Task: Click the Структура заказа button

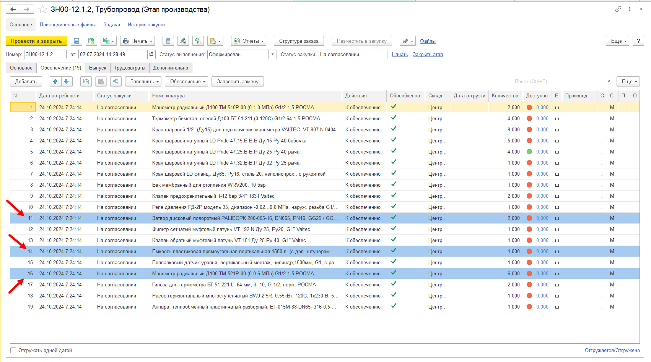Action: (299, 41)
